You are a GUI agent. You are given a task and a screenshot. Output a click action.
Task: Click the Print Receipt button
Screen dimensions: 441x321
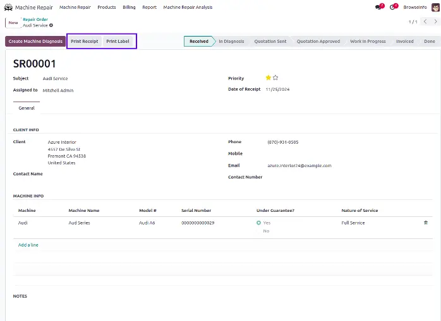[84, 41]
